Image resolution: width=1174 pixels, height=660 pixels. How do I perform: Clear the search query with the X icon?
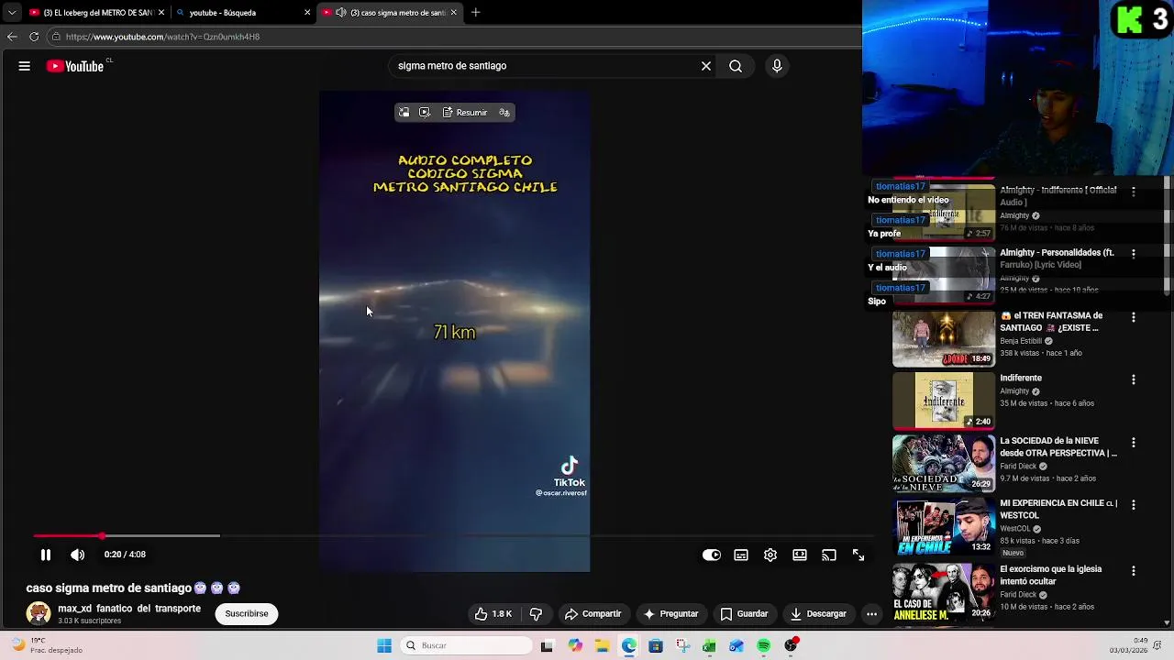click(706, 66)
